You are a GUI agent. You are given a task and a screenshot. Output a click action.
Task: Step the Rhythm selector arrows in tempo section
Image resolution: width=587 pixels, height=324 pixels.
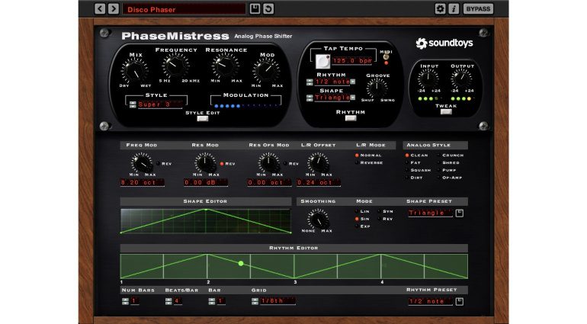pos(310,82)
